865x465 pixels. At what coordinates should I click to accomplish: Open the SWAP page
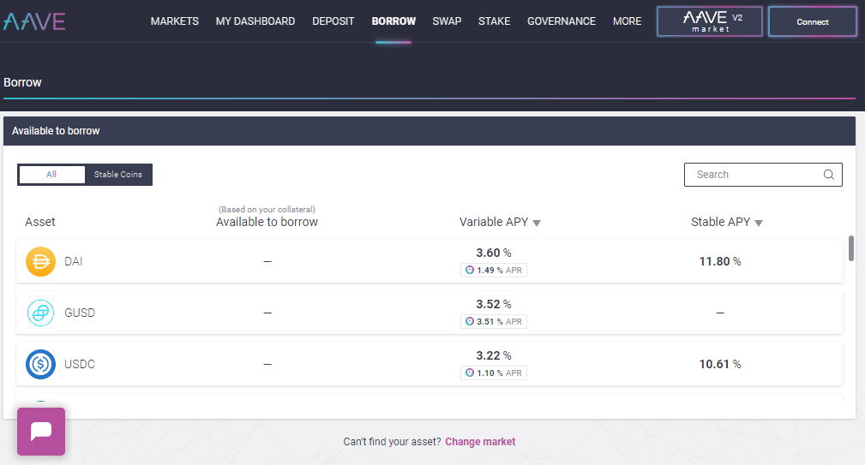[447, 21]
